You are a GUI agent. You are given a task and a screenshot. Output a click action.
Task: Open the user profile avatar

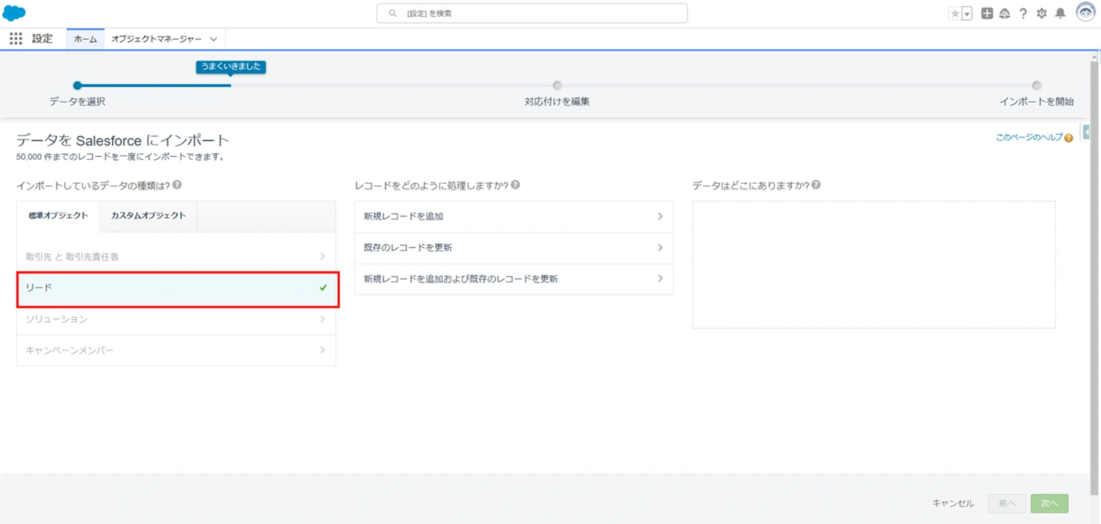pos(1085,12)
